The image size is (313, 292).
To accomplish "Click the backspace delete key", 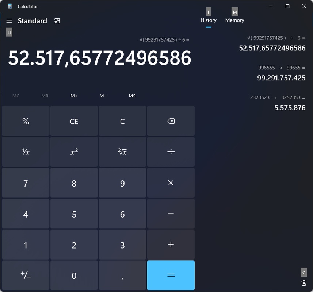I will point(171,121).
